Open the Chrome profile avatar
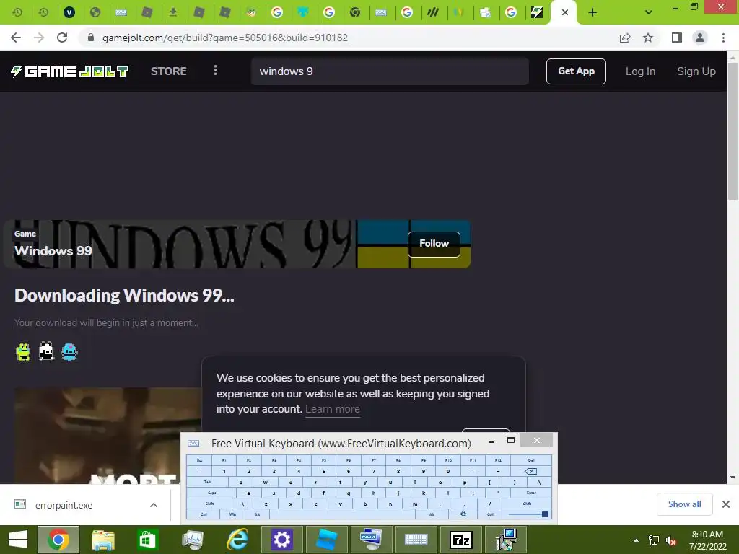This screenshot has width=739, height=554. (700, 38)
